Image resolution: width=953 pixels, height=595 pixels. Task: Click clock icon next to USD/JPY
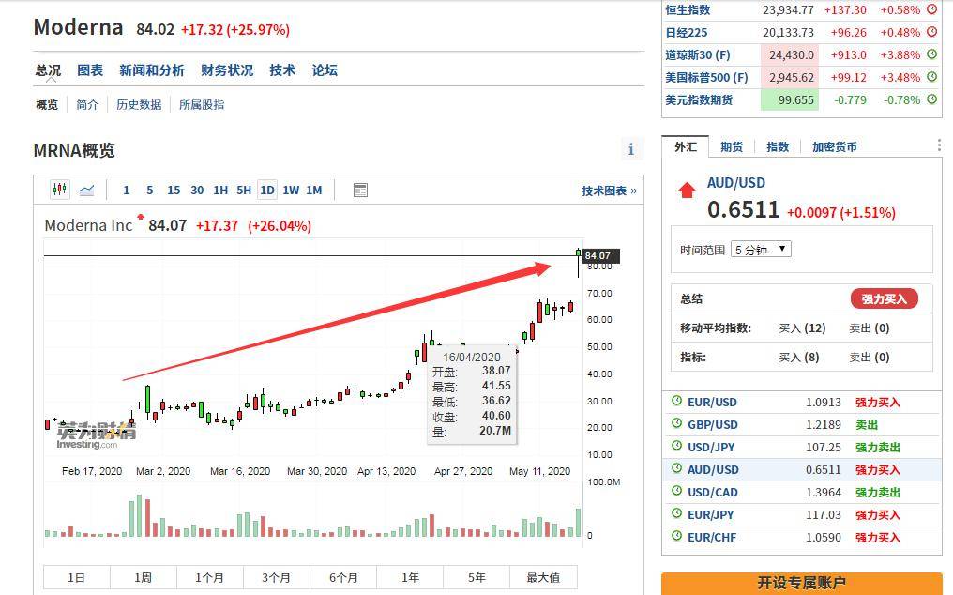(676, 446)
